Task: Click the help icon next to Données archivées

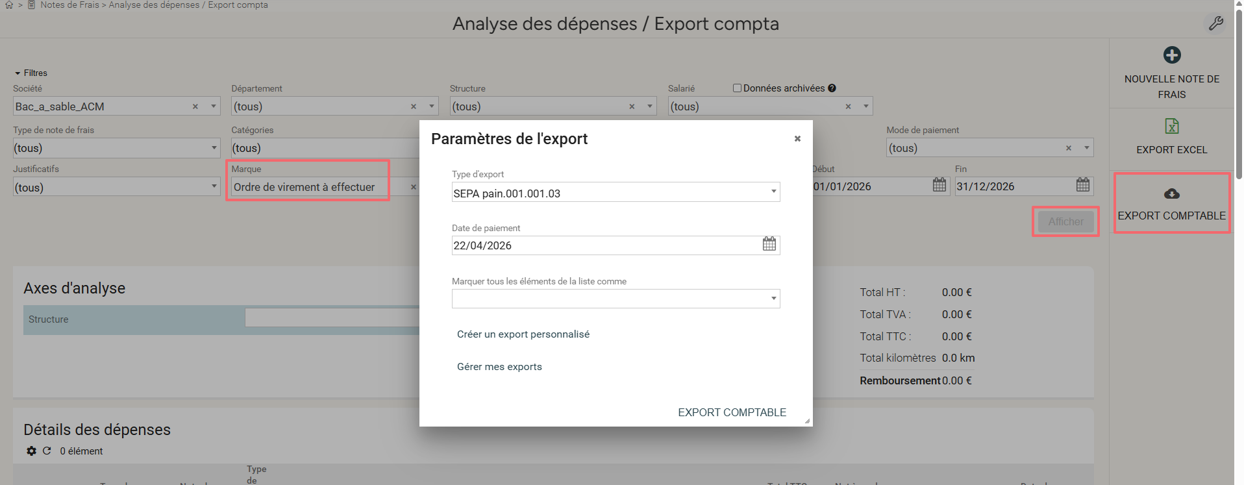Action: point(832,88)
